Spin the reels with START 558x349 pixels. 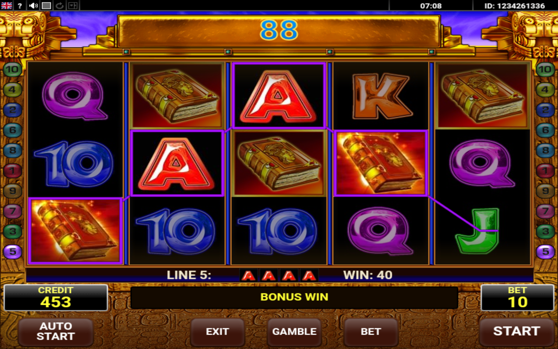point(517,331)
